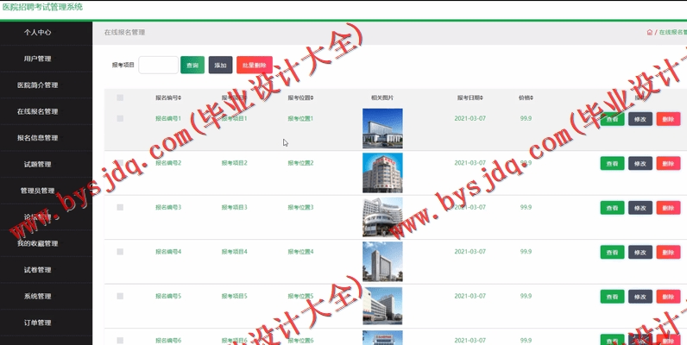Click 查看 for 报名编号1 row

point(612,119)
